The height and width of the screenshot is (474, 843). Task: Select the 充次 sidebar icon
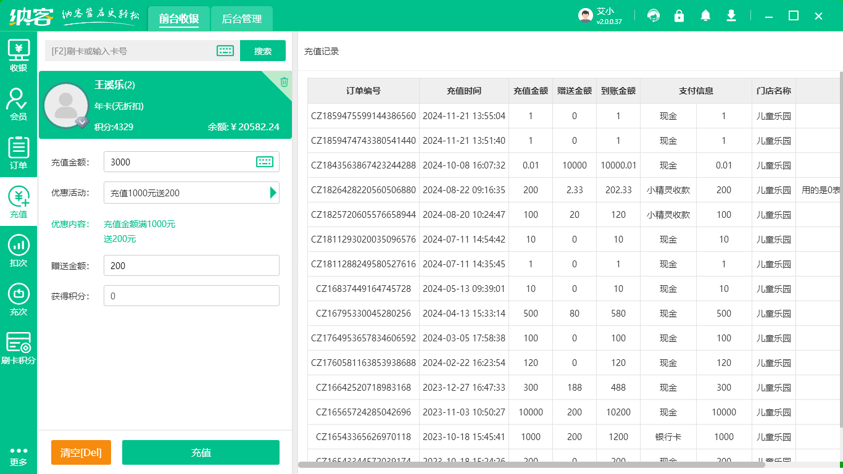pyautogui.click(x=19, y=299)
